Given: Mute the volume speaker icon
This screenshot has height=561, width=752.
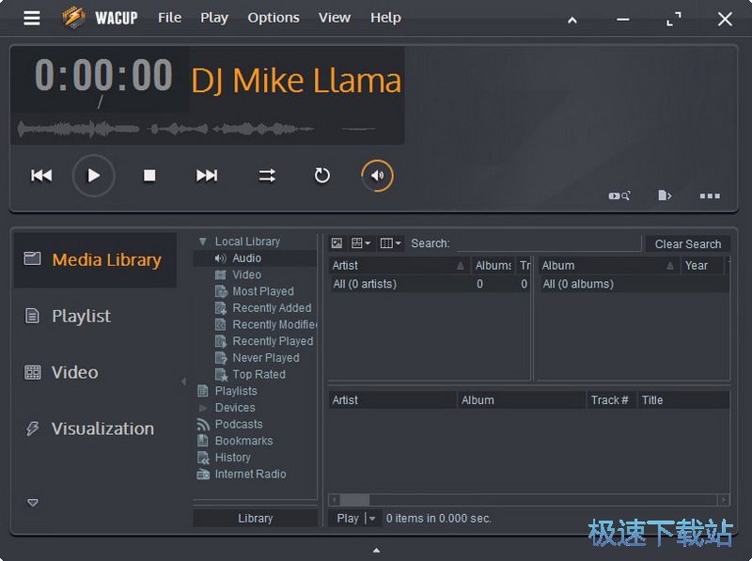Looking at the screenshot, I should [377, 176].
